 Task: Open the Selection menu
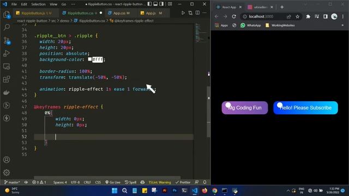point(38,4)
